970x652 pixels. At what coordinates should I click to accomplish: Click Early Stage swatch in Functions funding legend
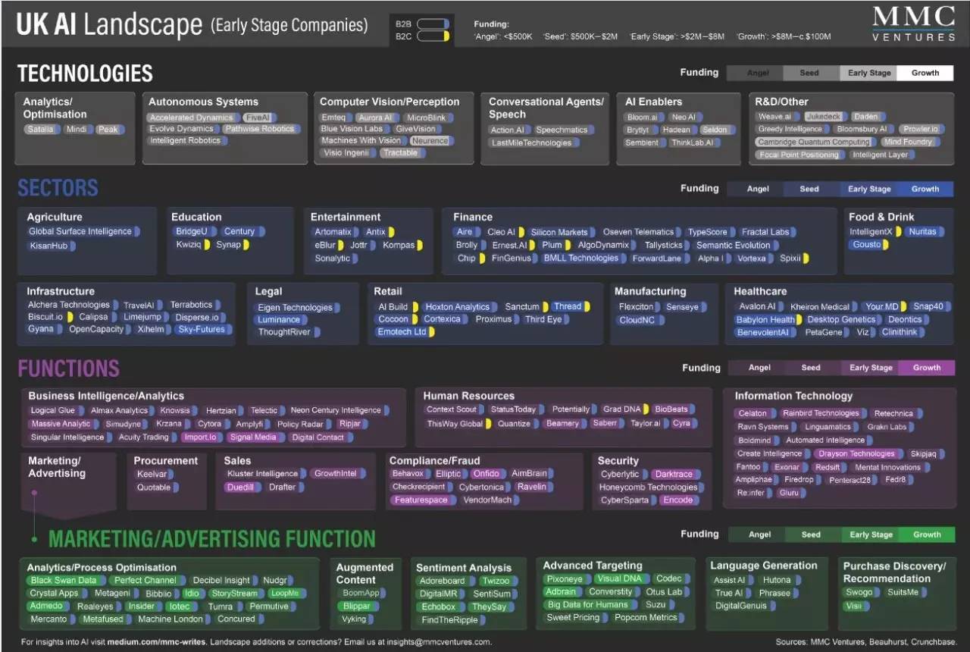pos(870,368)
